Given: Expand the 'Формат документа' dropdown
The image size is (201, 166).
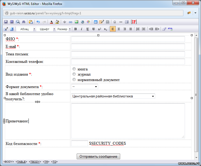Looking at the screenshot, I should pyautogui.click(x=84, y=87).
